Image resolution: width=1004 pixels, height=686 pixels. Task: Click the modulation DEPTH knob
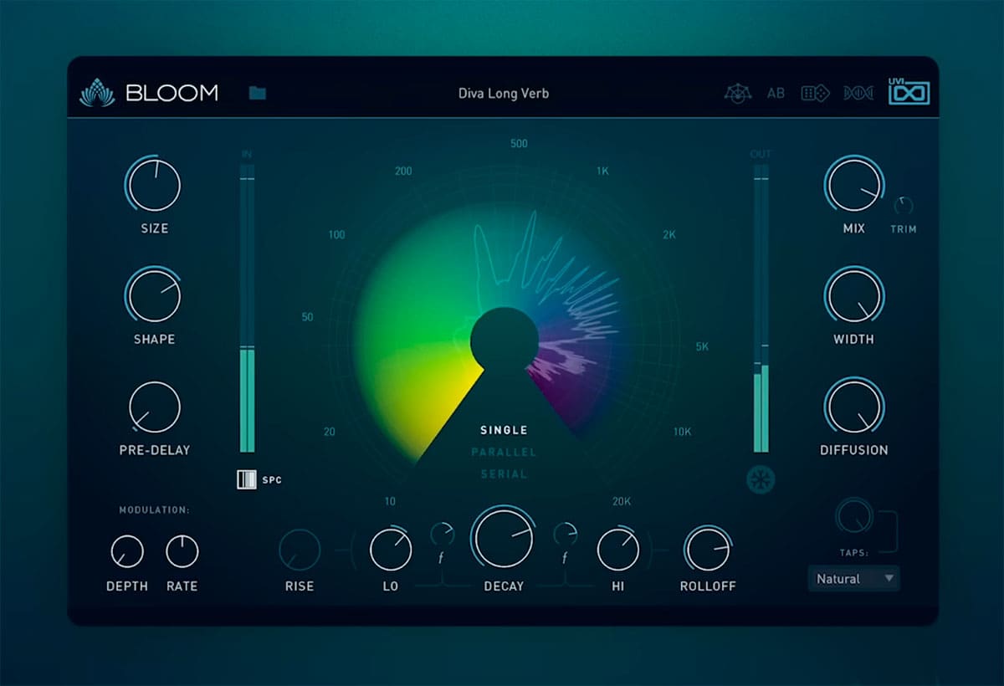(127, 551)
